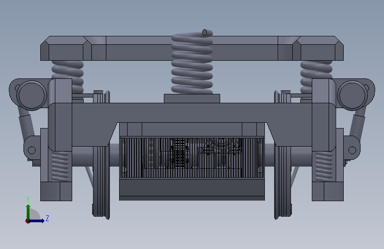Select the seat block beneath the center spring
Screen dimensions: 384x249
[192, 98]
